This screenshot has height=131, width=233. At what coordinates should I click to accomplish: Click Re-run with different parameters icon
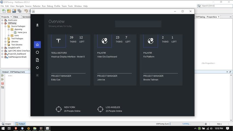pos(2,79)
